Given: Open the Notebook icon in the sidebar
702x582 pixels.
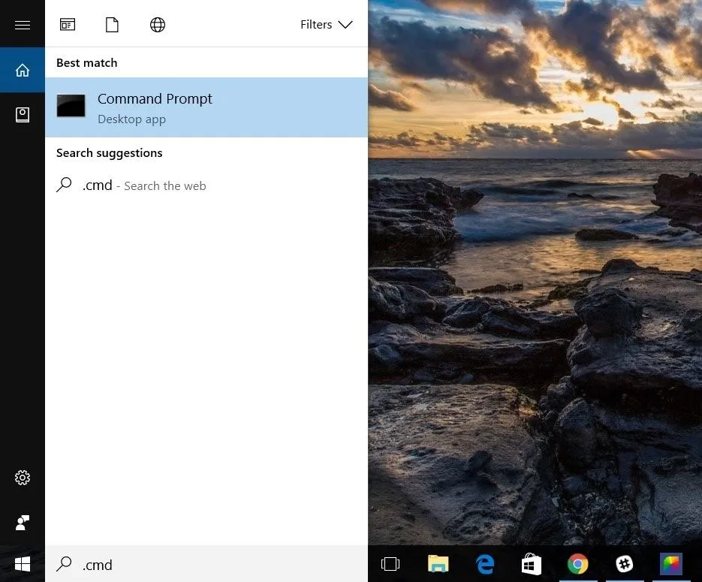Looking at the screenshot, I should (x=23, y=115).
